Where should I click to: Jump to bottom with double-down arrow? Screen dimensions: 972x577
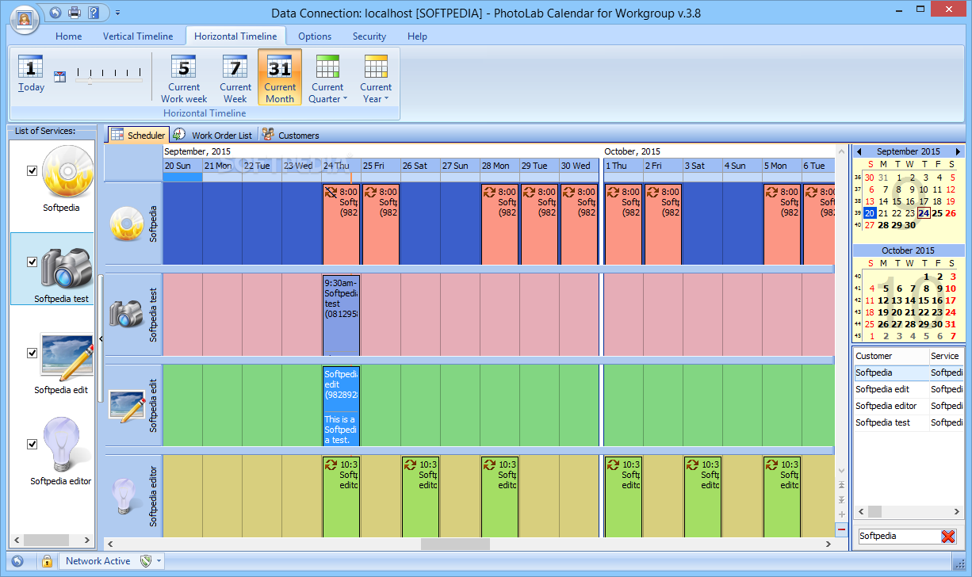[841, 499]
